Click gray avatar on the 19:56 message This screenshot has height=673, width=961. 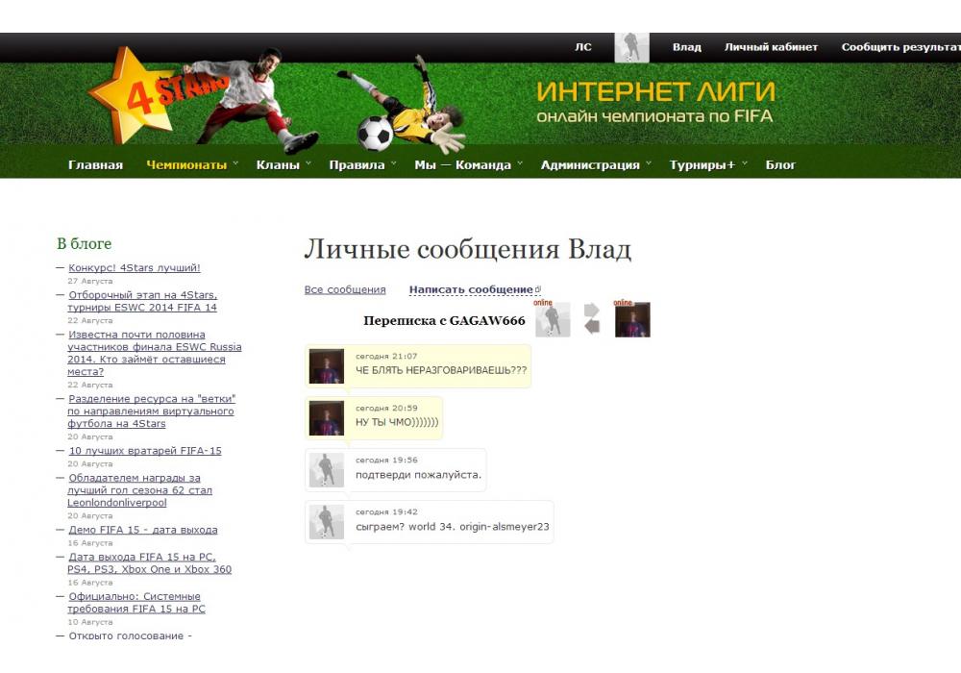(327, 470)
